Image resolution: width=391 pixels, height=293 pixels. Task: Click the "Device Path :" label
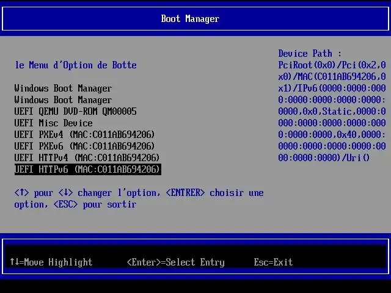click(x=310, y=54)
